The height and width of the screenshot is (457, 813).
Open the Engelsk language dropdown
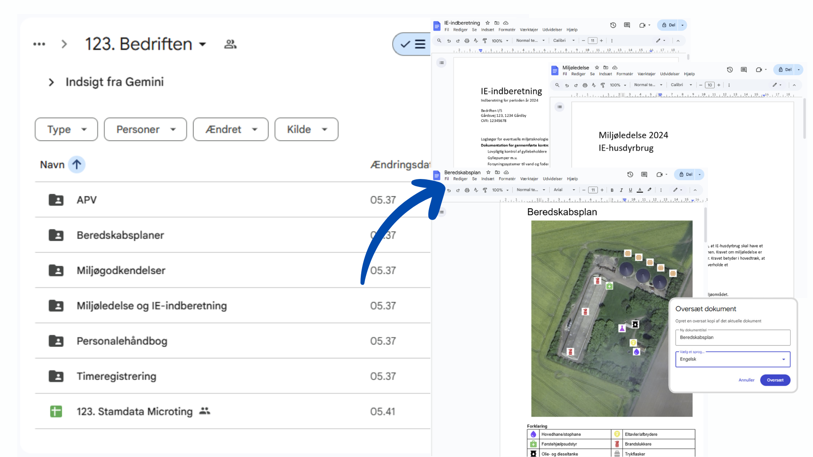pos(733,359)
